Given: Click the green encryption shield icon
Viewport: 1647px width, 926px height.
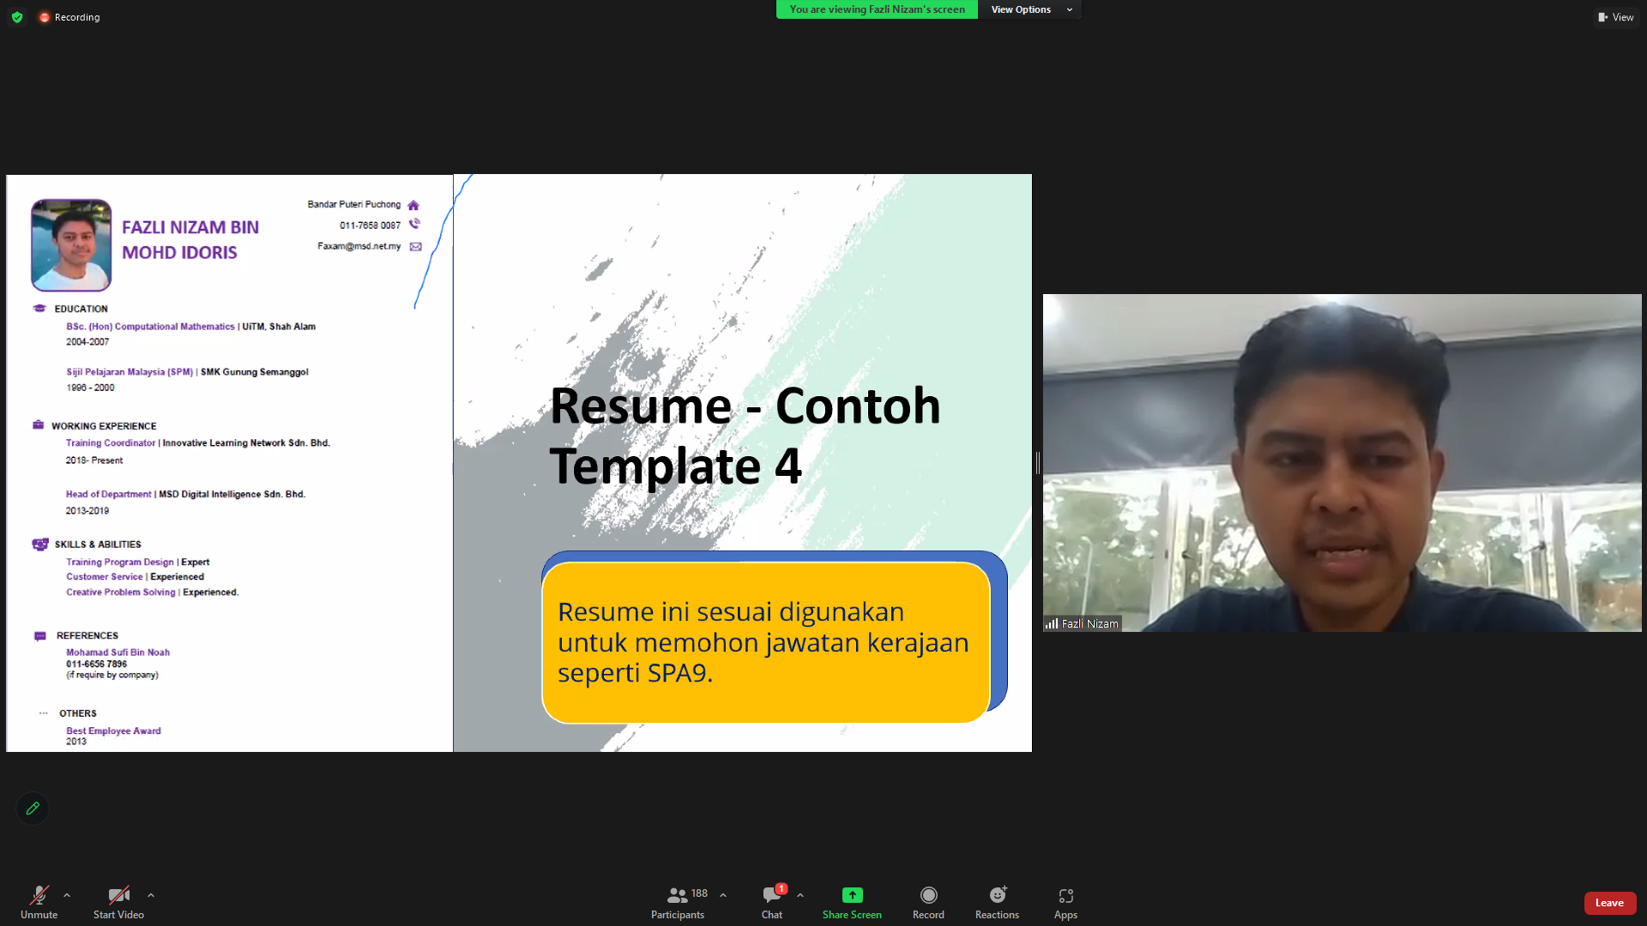Looking at the screenshot, I should pyautogui.click(x=17, y=17).
